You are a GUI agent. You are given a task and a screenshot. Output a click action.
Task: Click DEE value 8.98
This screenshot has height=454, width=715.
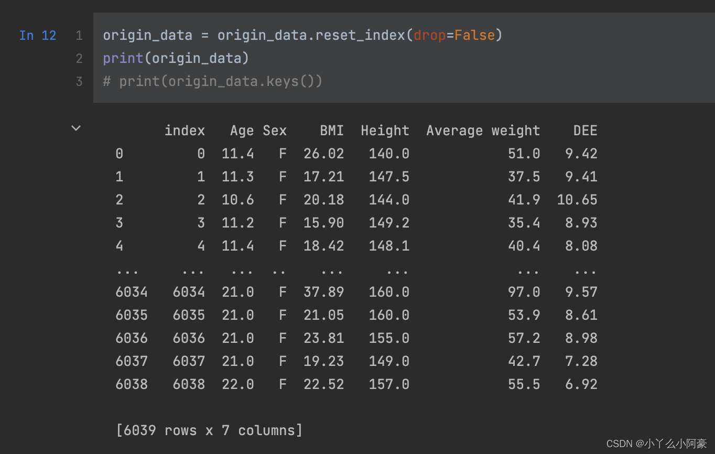[x=581, y=338]
